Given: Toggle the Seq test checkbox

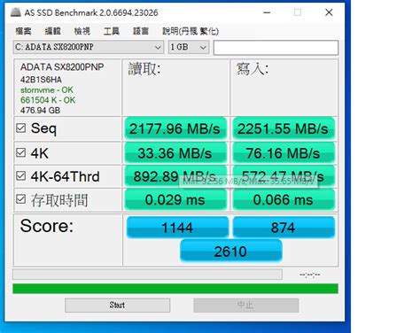Looking at the screenshot, I should pyautogui.click(x=20, y=128).
